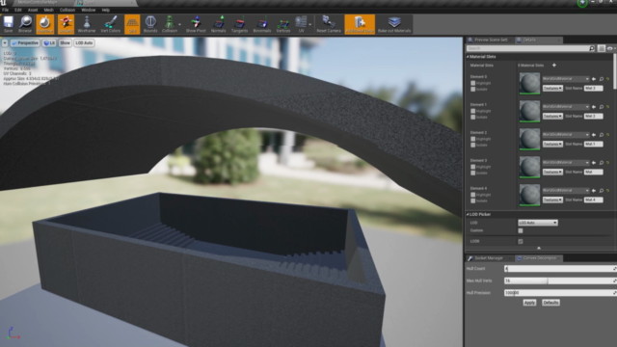Click the Defaults button

[x=550, y=303]
